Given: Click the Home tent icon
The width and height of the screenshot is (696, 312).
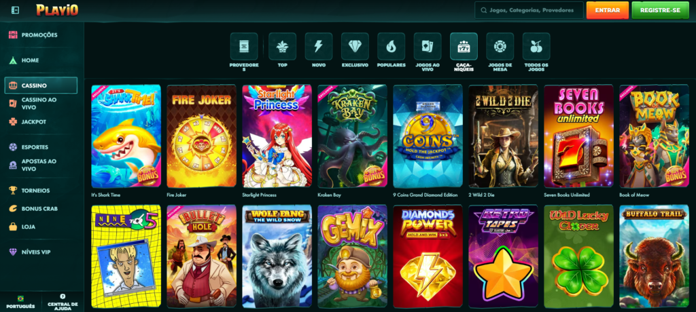Looking at the screenshot, I should point(13,60).
